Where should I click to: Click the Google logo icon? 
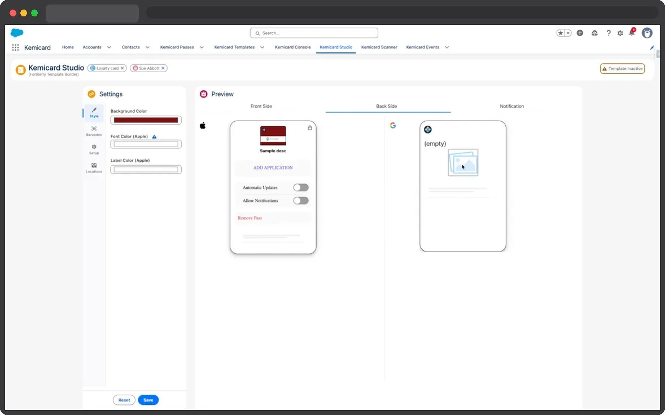(x=393, y=125)
